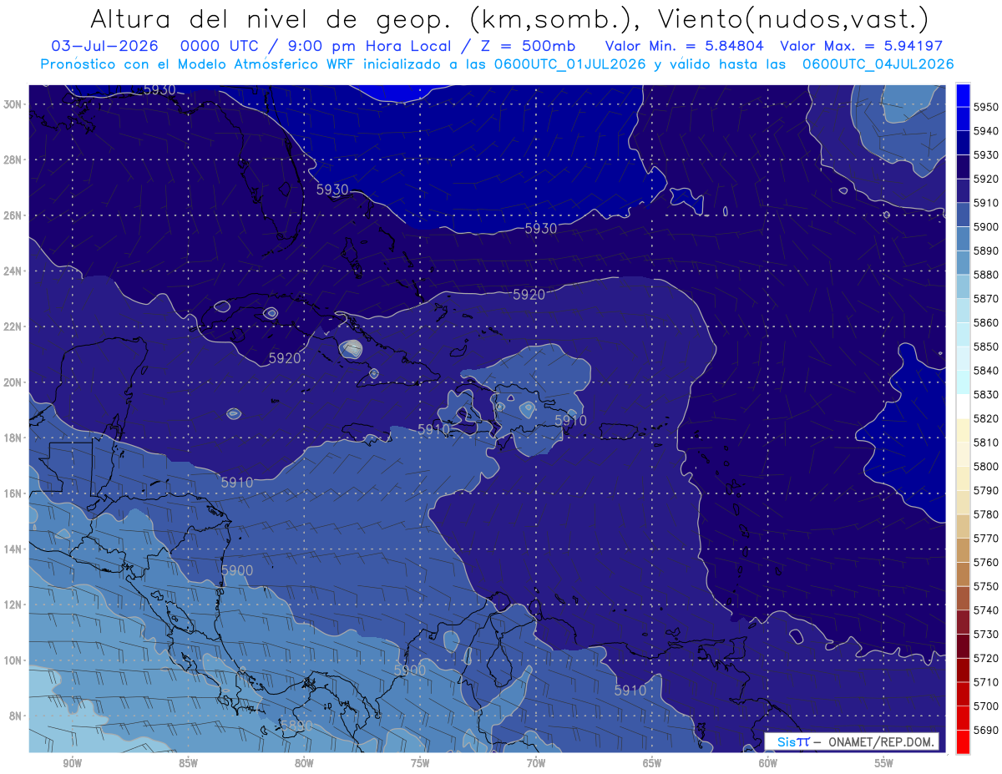Image resolution: width=1002 pixels, height=774 pixels.
Task: Click the '5860' colorbar label
Action: coord(986,322)
